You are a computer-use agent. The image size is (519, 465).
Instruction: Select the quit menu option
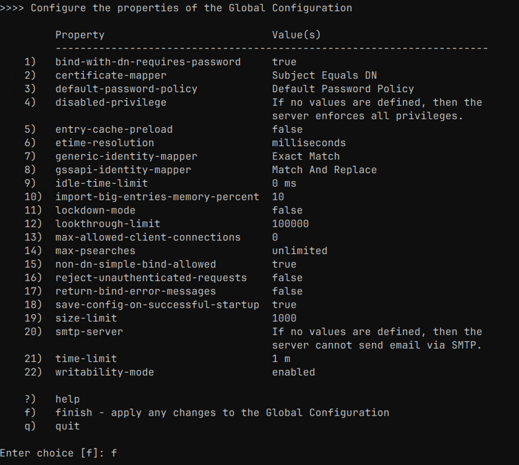68,426
